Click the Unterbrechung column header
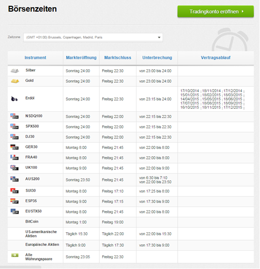This screenshot has width=260, height=269. pyautogui.click(x=157, y=58)
